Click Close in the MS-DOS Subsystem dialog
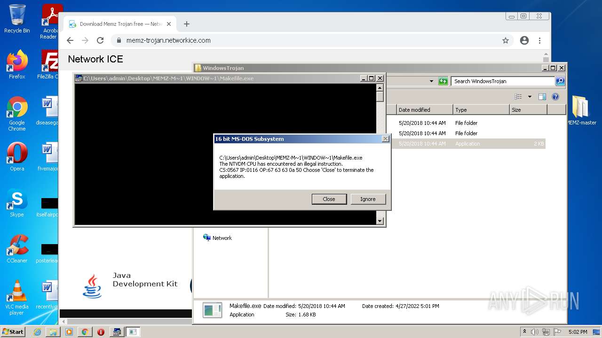The image size is (602, 338). tap(329, 199)
